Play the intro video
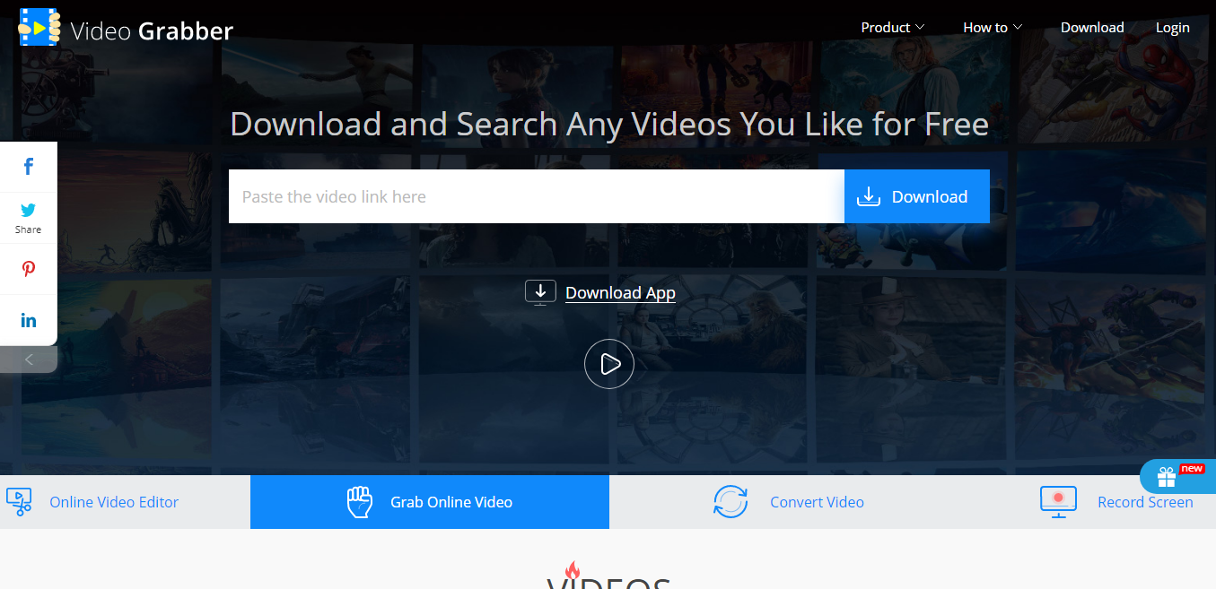 [x=609, y=364]
